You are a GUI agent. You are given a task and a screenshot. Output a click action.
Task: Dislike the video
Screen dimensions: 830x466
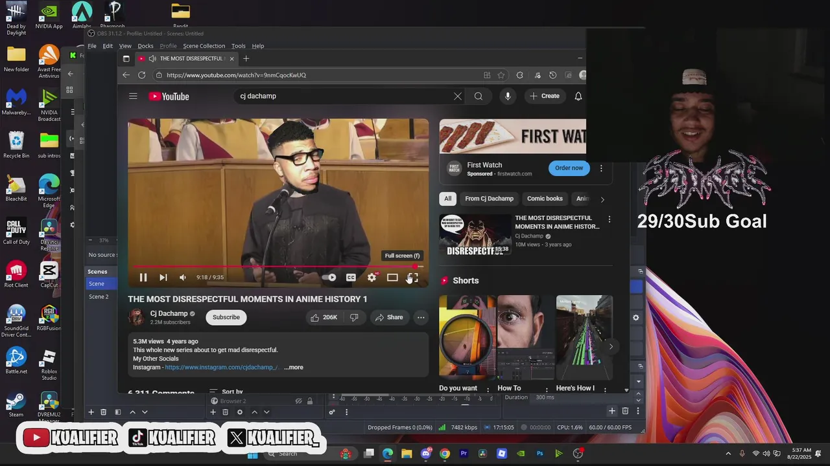354,317
